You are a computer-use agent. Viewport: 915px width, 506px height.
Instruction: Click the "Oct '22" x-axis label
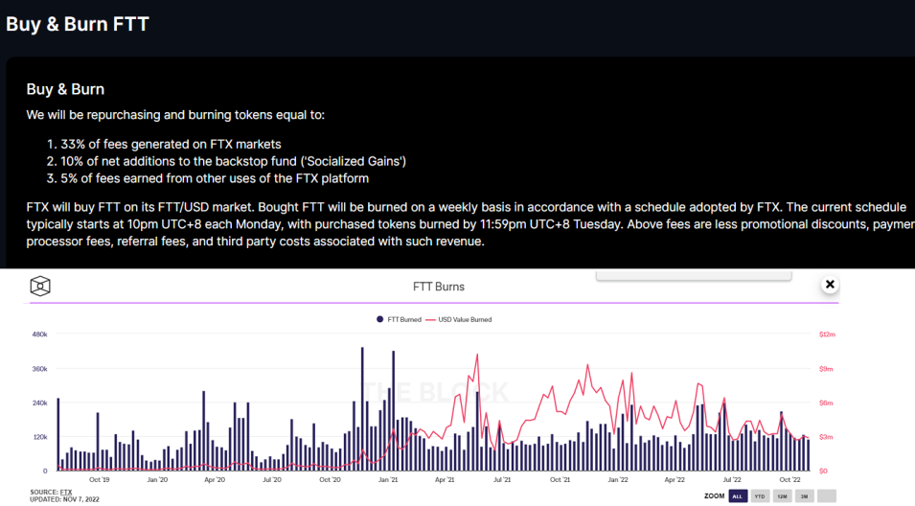tap(790, 480)
